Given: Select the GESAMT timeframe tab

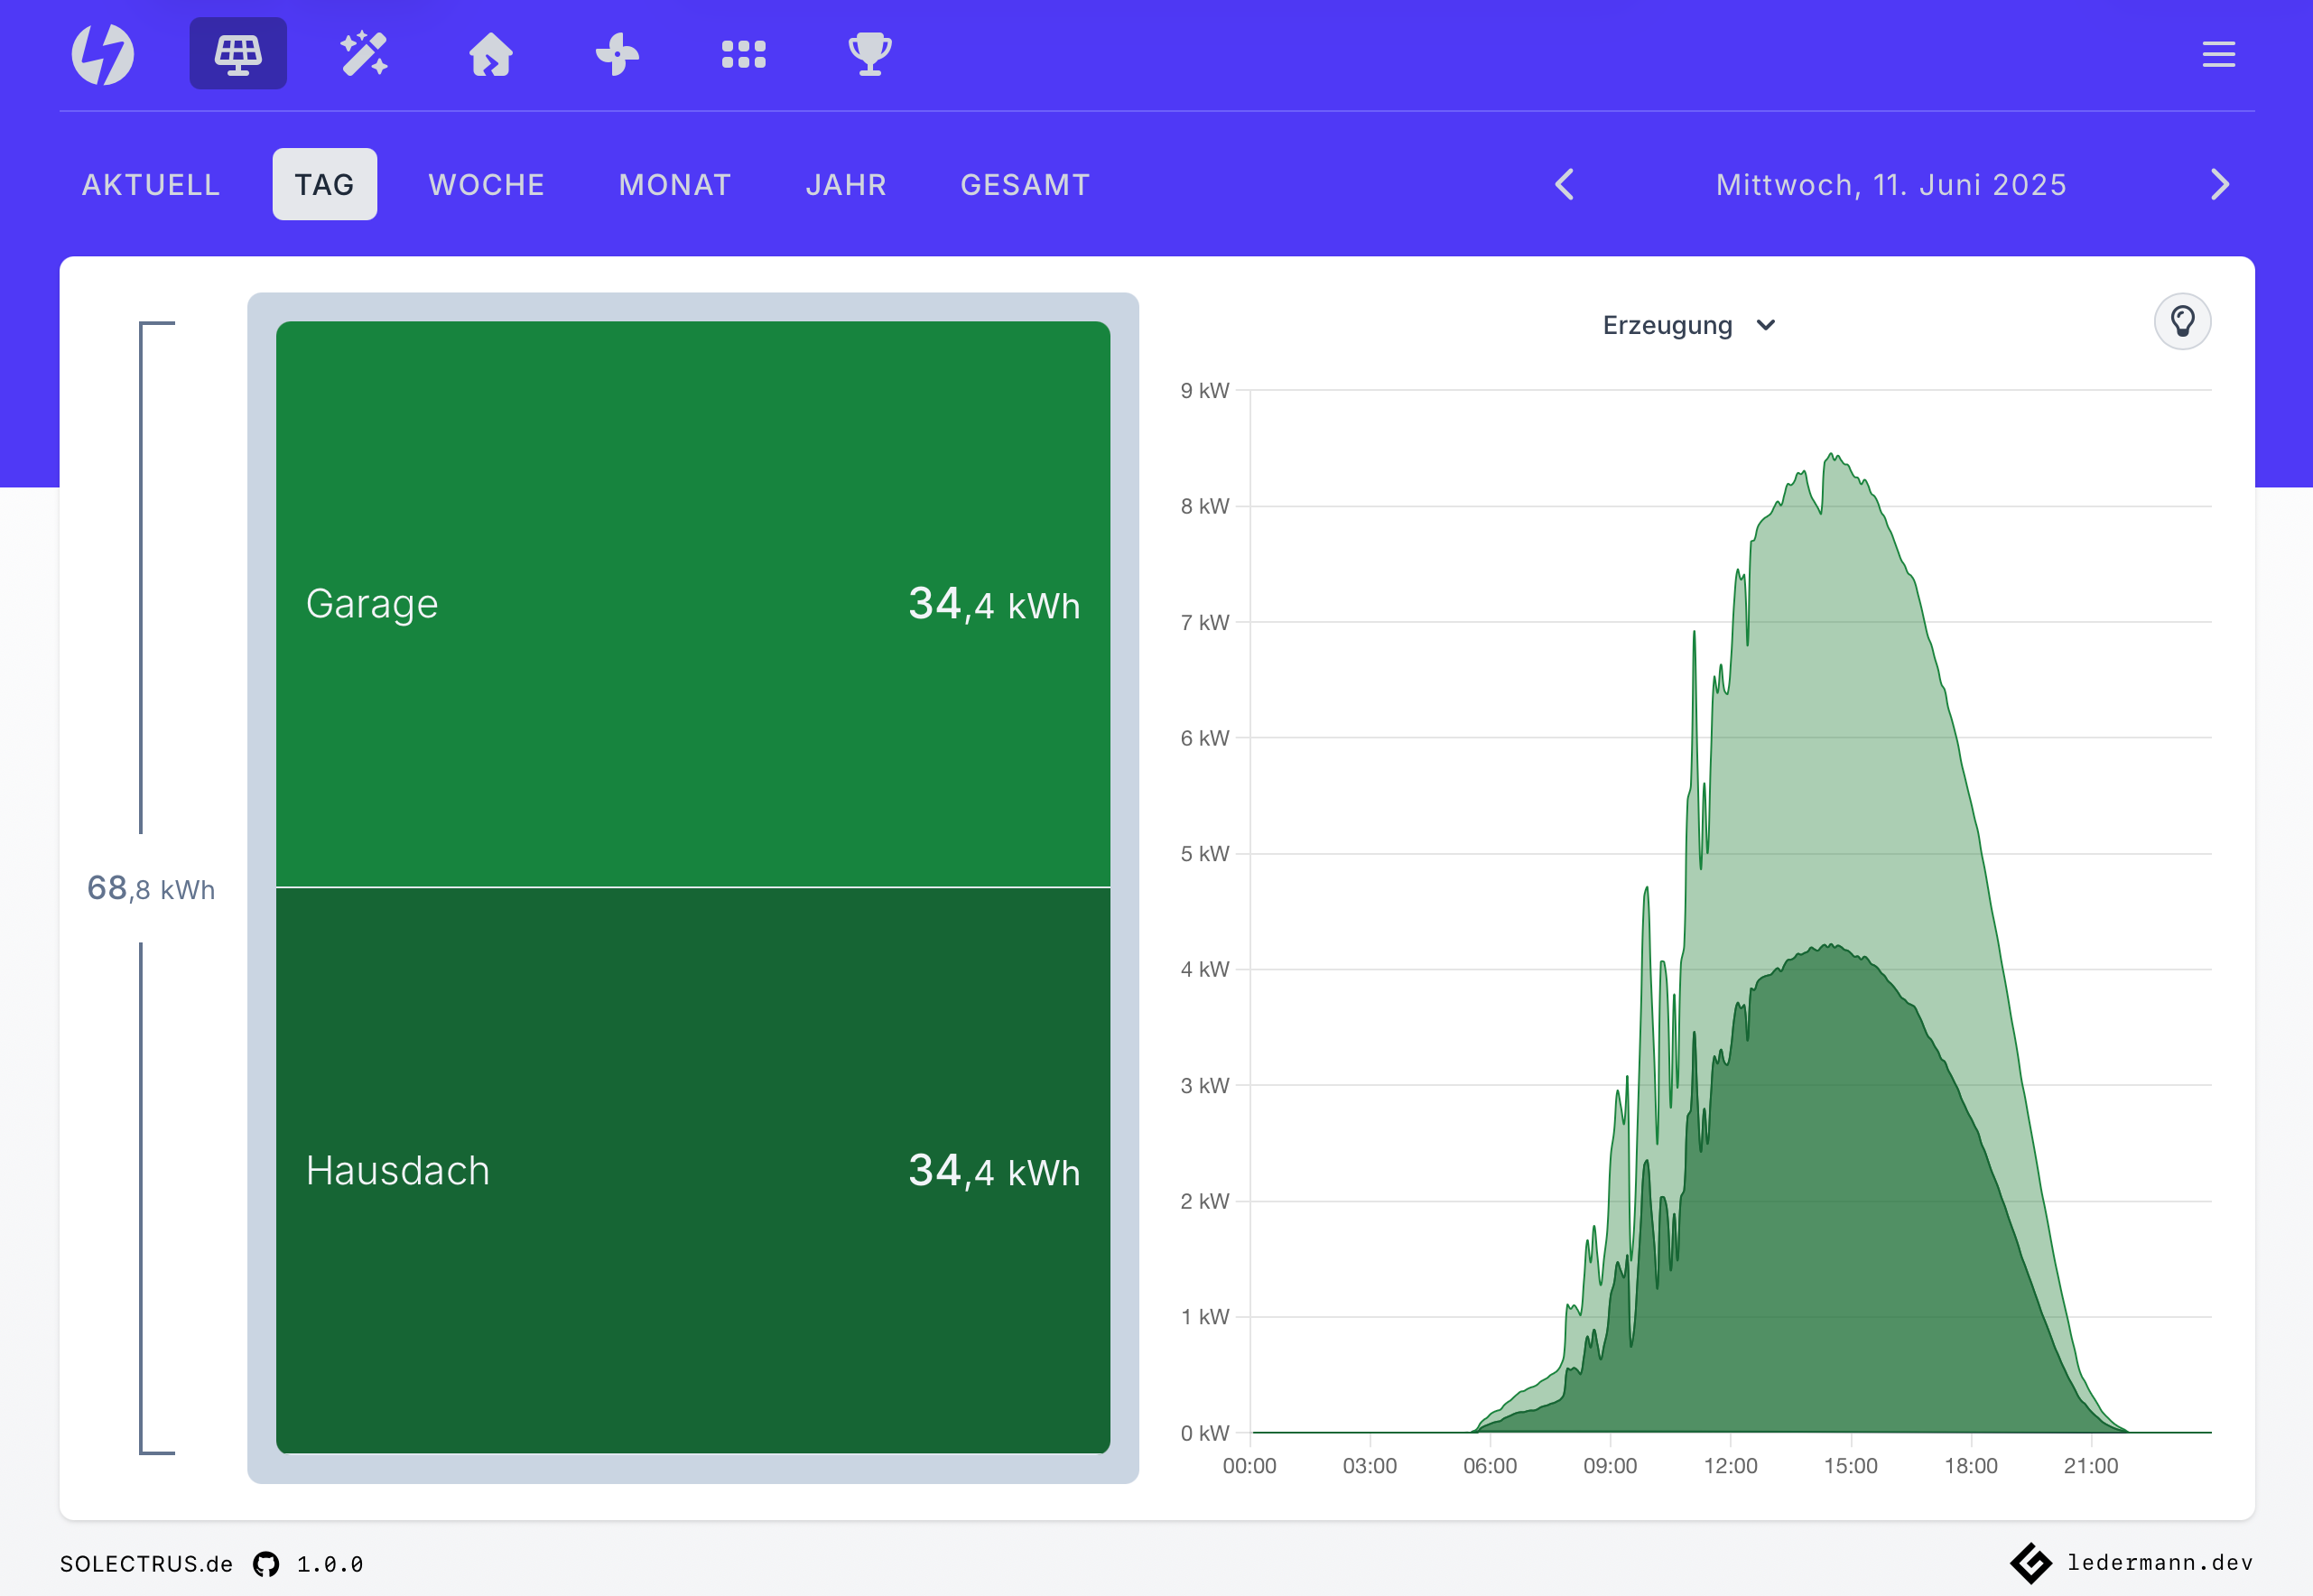Looking at the screenshot, I should click(x=1025, y=185).
